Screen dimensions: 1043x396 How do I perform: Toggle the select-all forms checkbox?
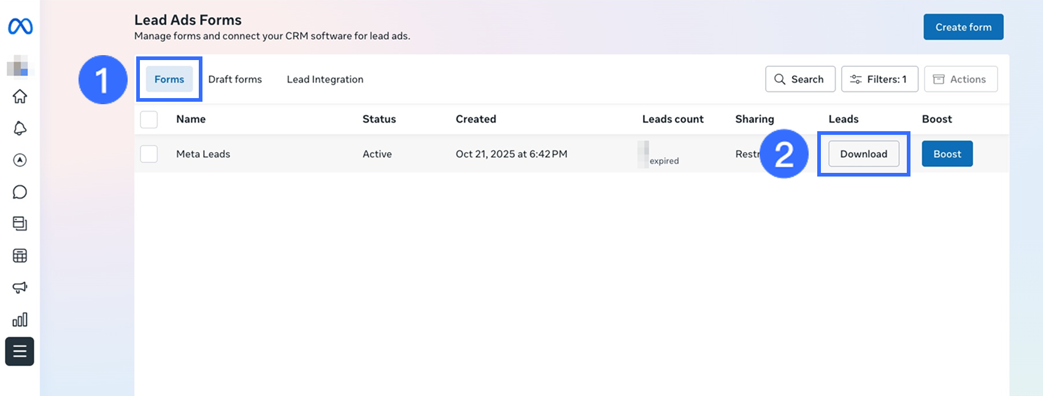pos(149,120)
